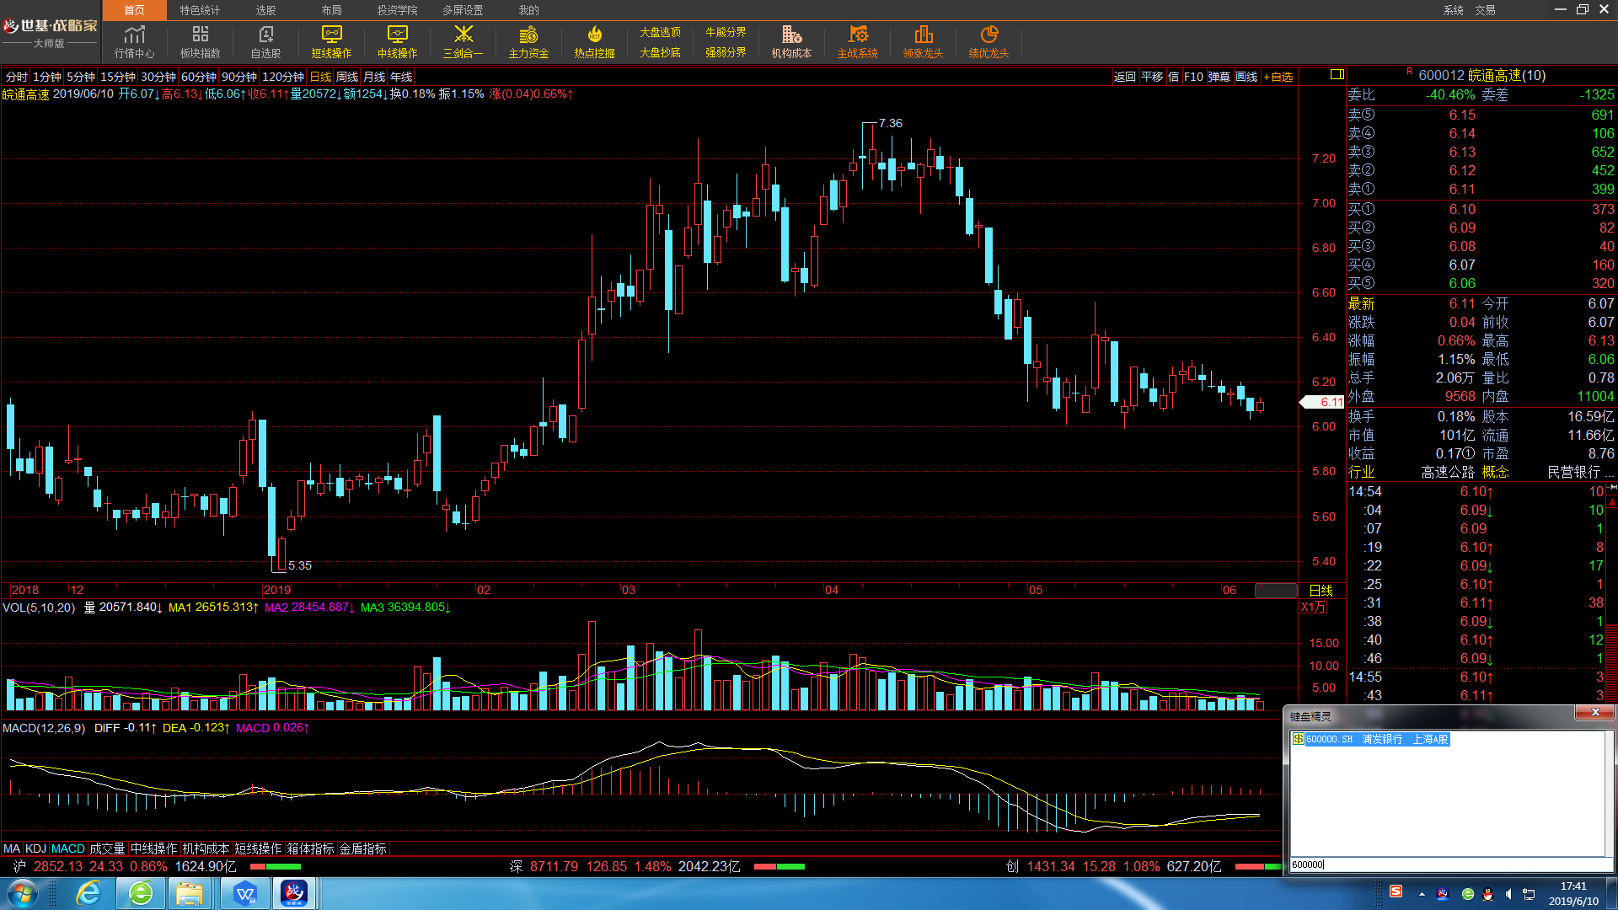Launch 中线操作 mid-term tool
Image resolution: width=1618 pixels, height=910 pixels.
pos(398,42)
